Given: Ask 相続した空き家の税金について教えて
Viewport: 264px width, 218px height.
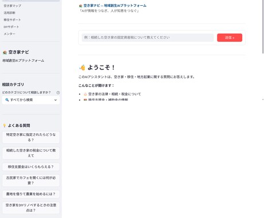Looking at the screenshot, I should click(31, 153).
